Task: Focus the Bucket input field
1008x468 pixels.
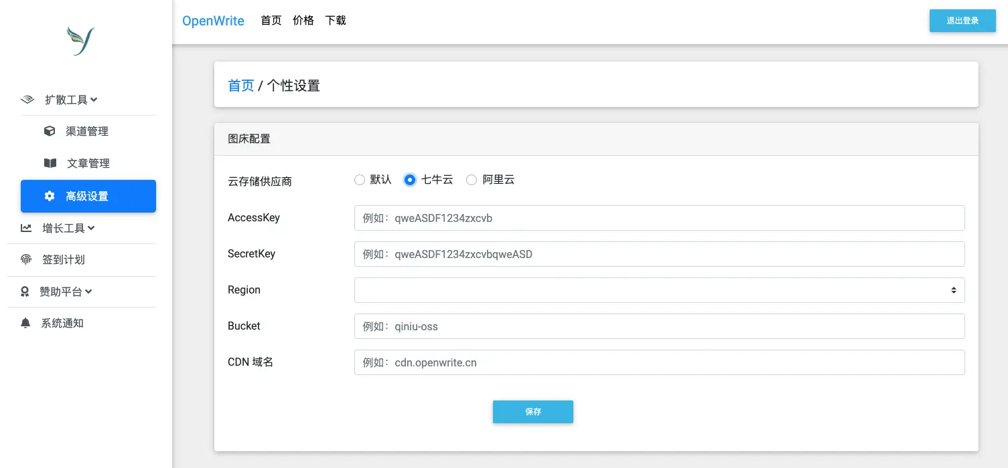Action: pyautogui.click(x=659, y=326)
